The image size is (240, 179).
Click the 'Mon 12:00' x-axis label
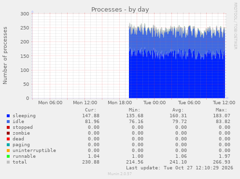85,103
